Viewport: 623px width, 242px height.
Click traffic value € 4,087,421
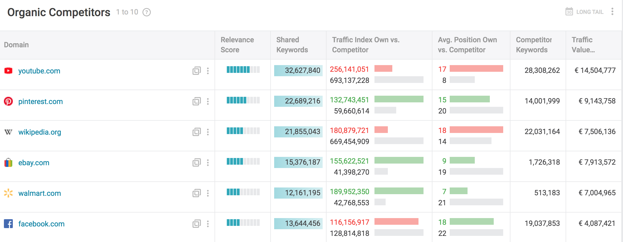point(597,223)
